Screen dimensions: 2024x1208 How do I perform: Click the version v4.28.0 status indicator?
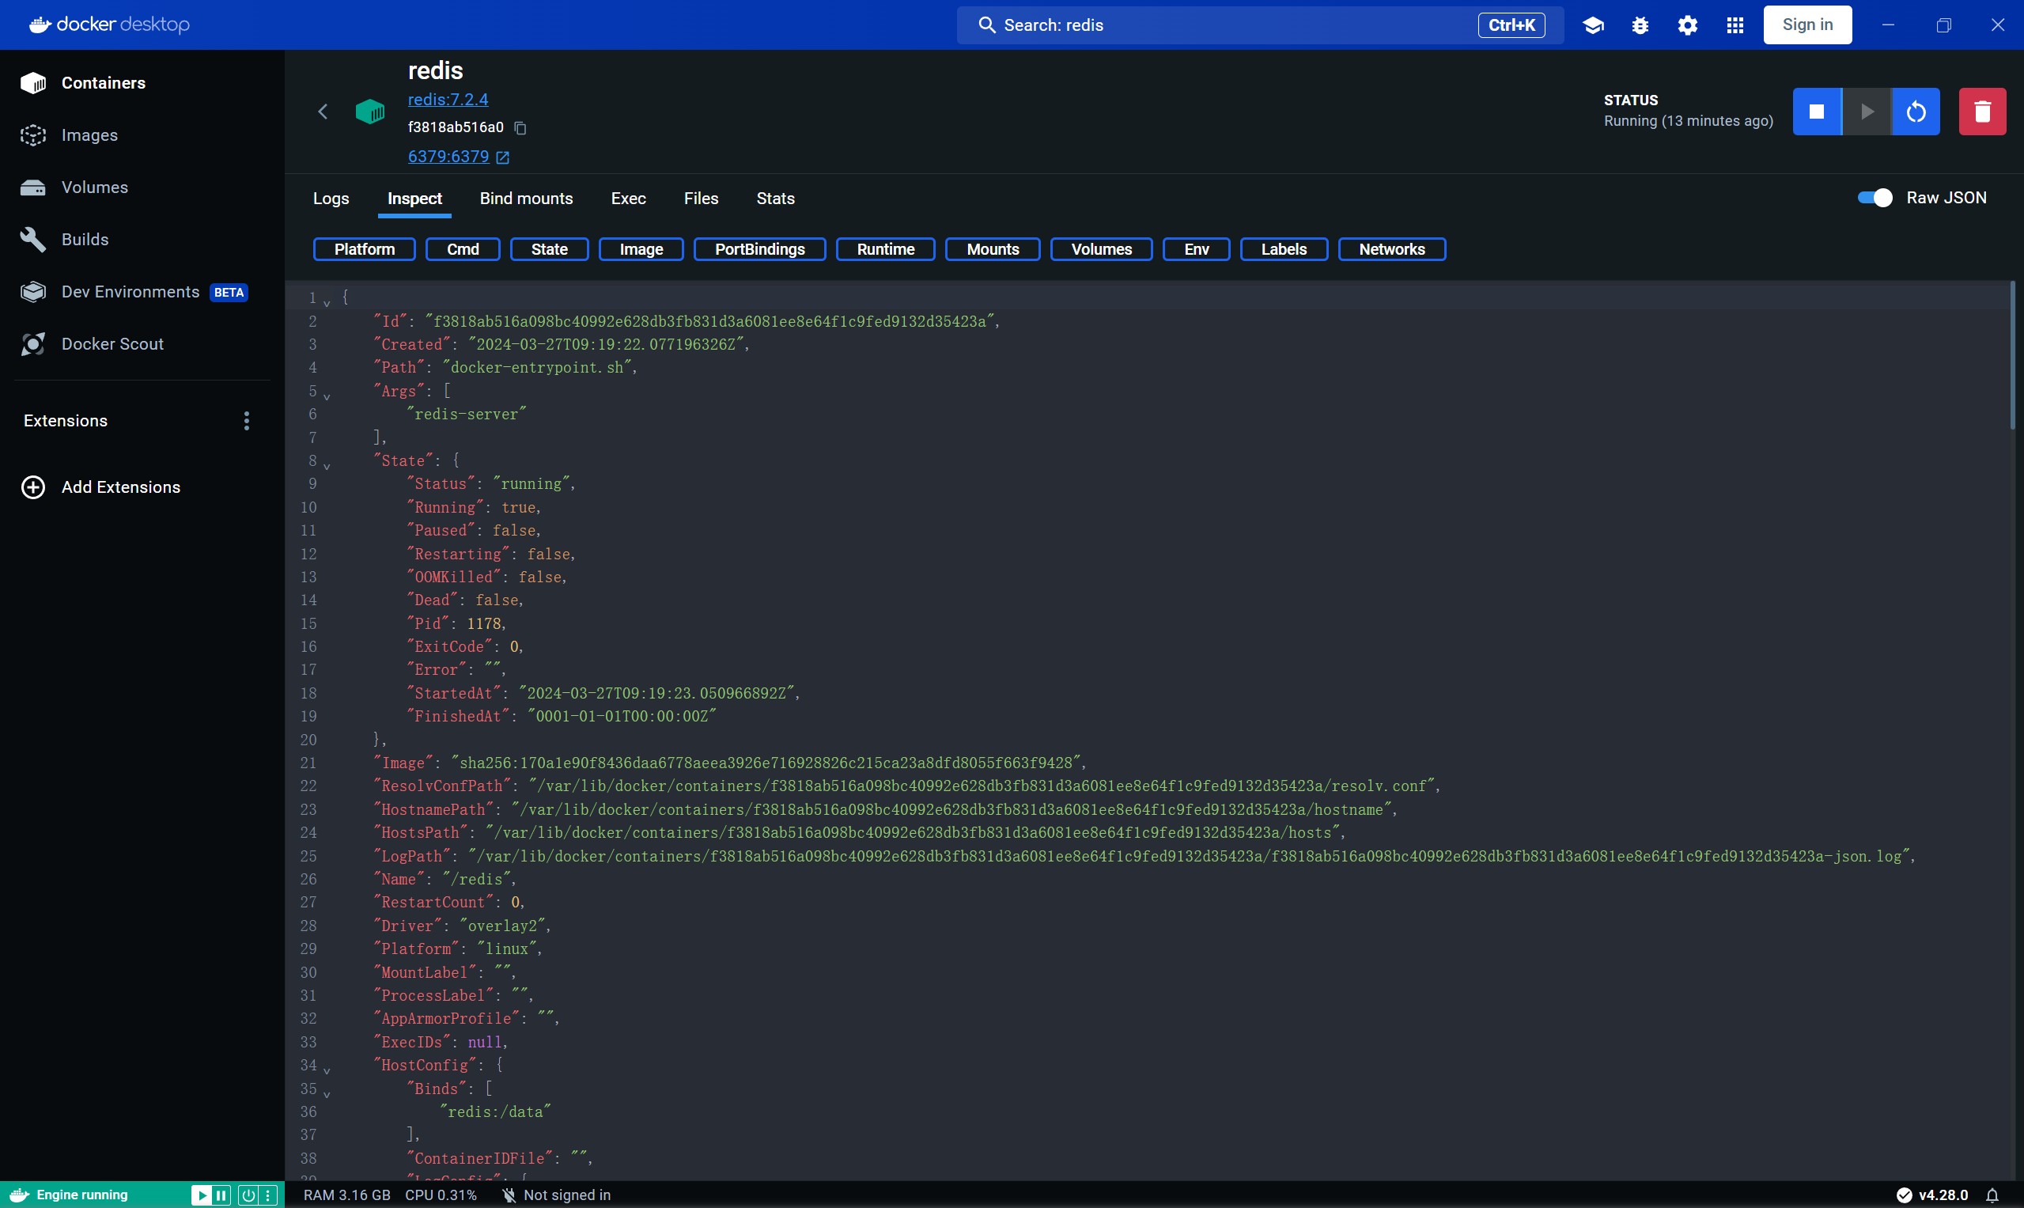[1932, 1195]
